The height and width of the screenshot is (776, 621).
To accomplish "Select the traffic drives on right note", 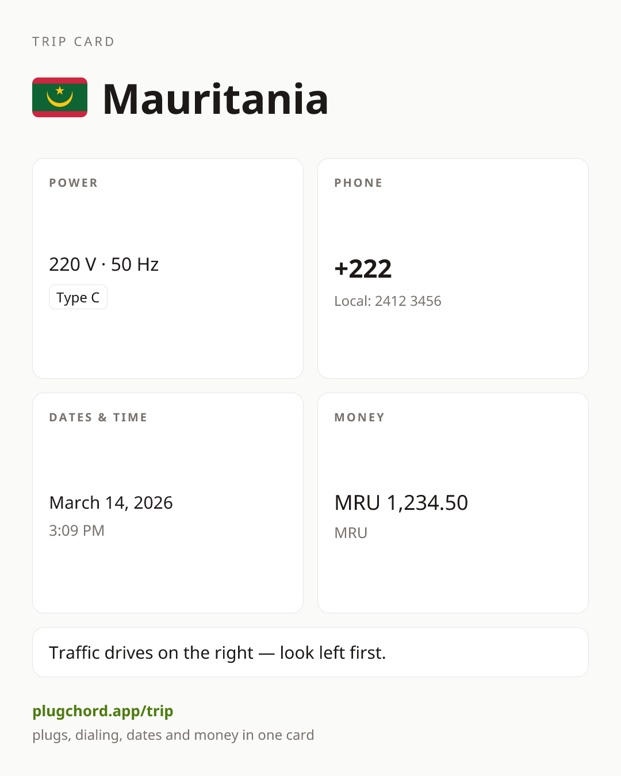I will [x=310, y=652].
